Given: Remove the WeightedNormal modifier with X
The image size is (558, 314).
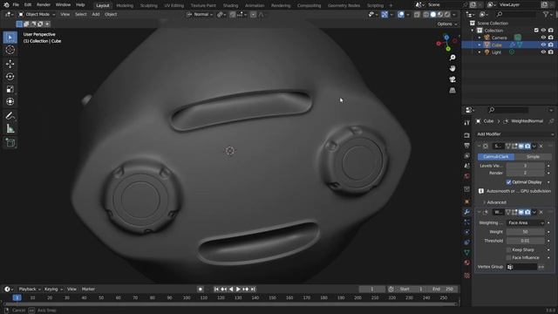Looking at the screenshot, I should coord(541,212).
